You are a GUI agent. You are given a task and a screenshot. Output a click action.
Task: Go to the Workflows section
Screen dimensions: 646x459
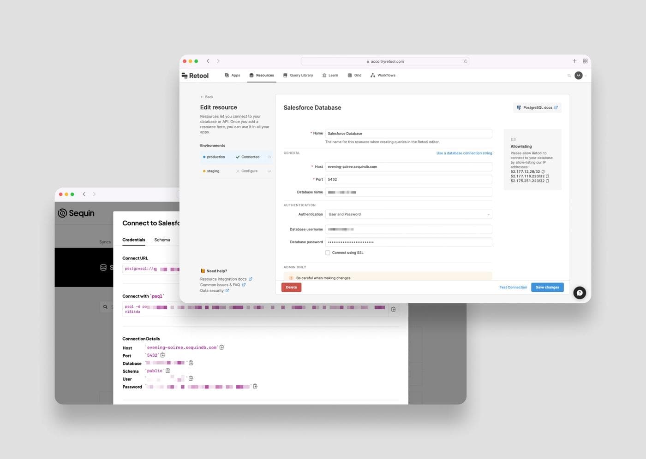coord(383,76)
